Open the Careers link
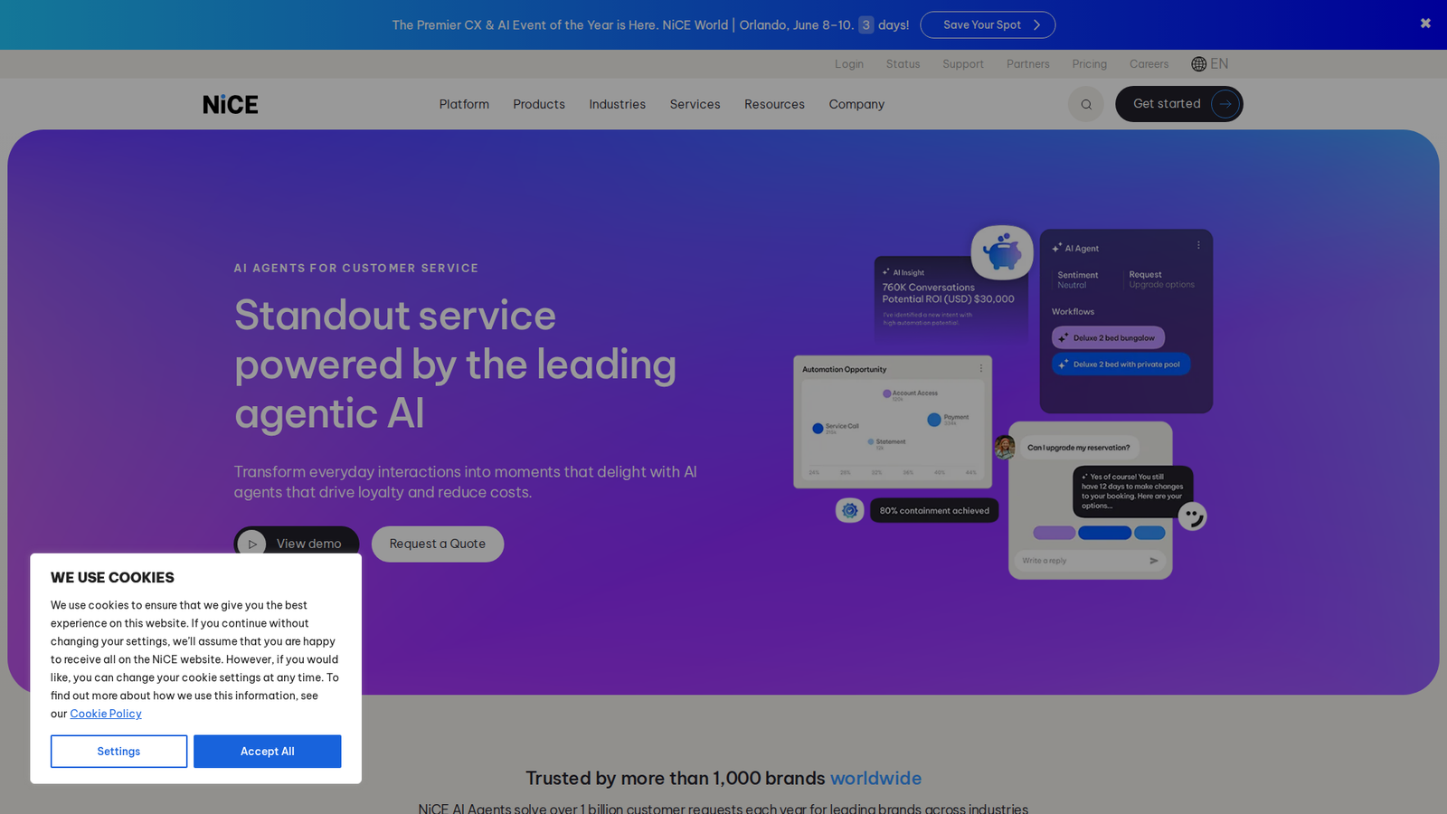Viewport: 1447px width, 814px height. tap(1149, 64)
